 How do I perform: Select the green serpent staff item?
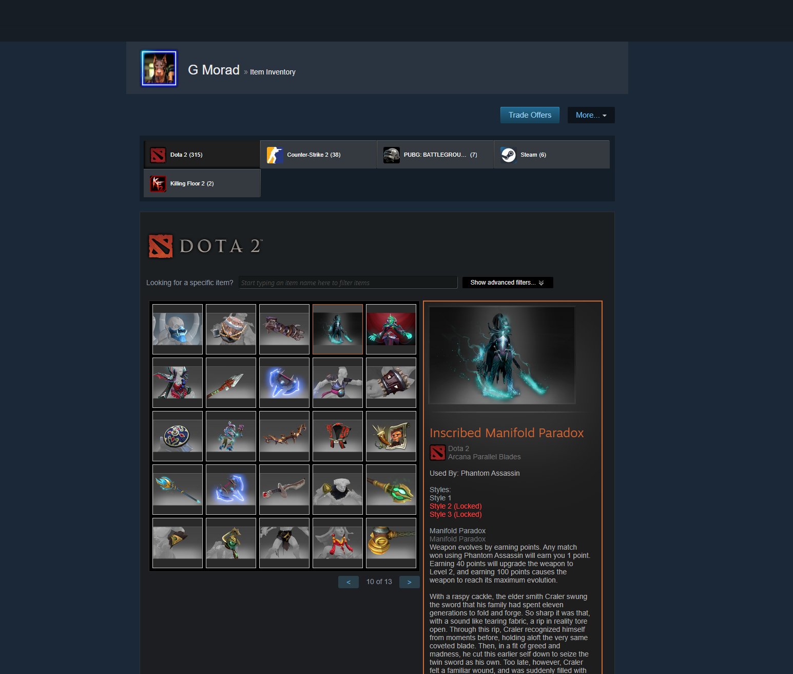click(231, 543)
